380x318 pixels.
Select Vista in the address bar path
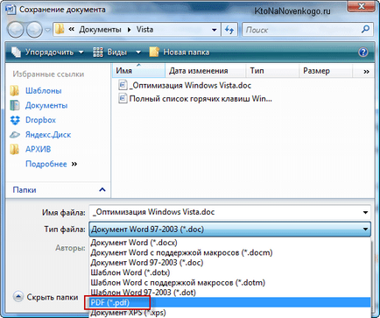pos(144,30)
